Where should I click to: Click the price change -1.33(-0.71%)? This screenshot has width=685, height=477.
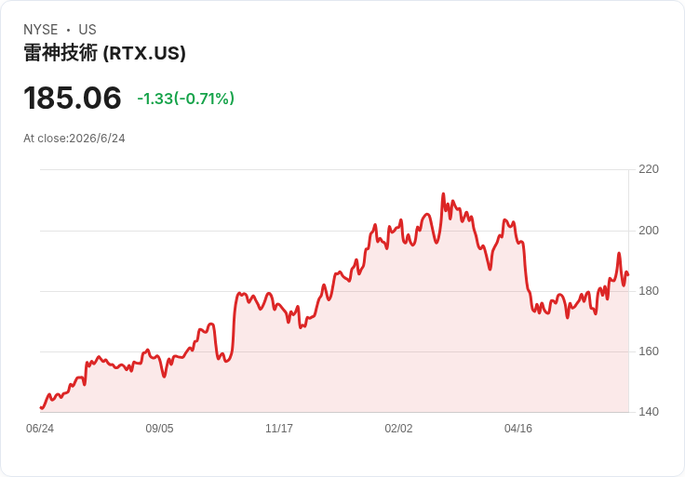pyautogui.click(x=185, y=99)
